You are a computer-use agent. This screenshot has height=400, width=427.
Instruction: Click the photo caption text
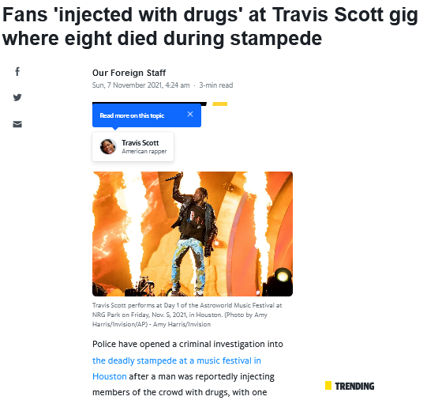187,315
